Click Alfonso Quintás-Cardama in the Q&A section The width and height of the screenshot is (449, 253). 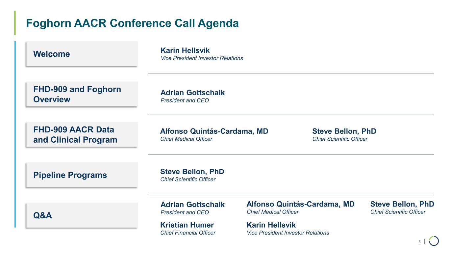(x=300, y=204)
